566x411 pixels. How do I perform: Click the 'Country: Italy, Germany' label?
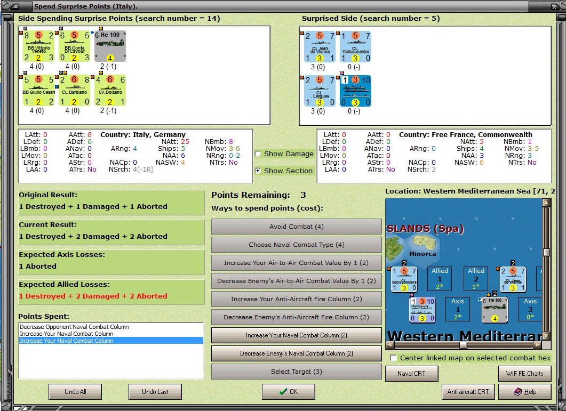coord(143,134)
